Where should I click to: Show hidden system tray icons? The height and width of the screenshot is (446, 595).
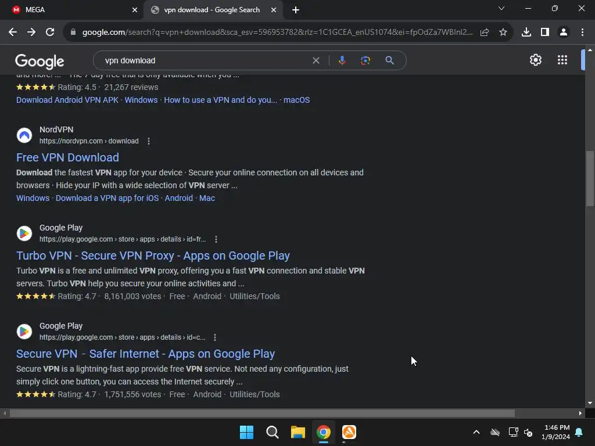click(x=476, y=432)
